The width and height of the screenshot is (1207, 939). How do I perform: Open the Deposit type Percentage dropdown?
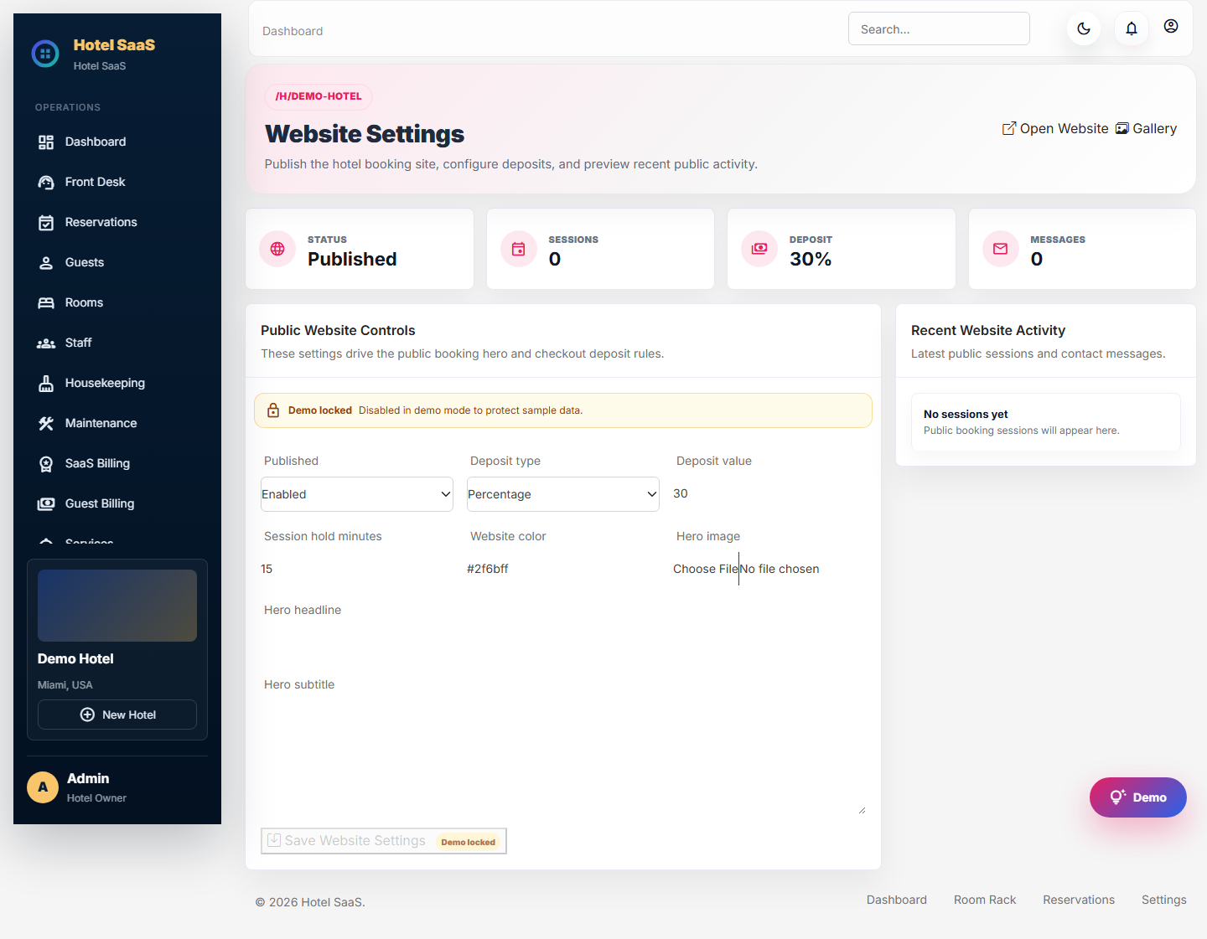pyautogui.click(x=563, y=494)
